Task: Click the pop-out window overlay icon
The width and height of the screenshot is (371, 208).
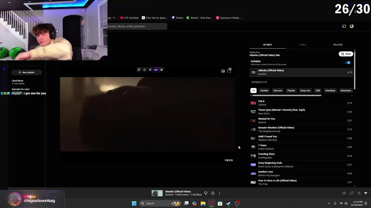Action: 139,70
